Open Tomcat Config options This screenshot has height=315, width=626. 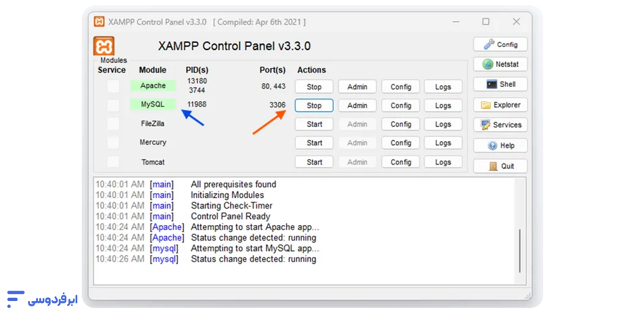401,162
